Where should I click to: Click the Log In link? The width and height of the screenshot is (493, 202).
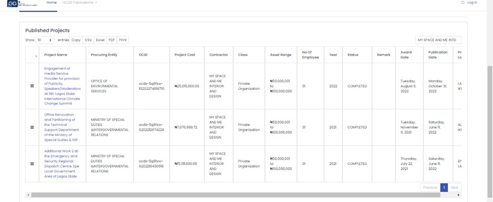(x=472, y=3)
